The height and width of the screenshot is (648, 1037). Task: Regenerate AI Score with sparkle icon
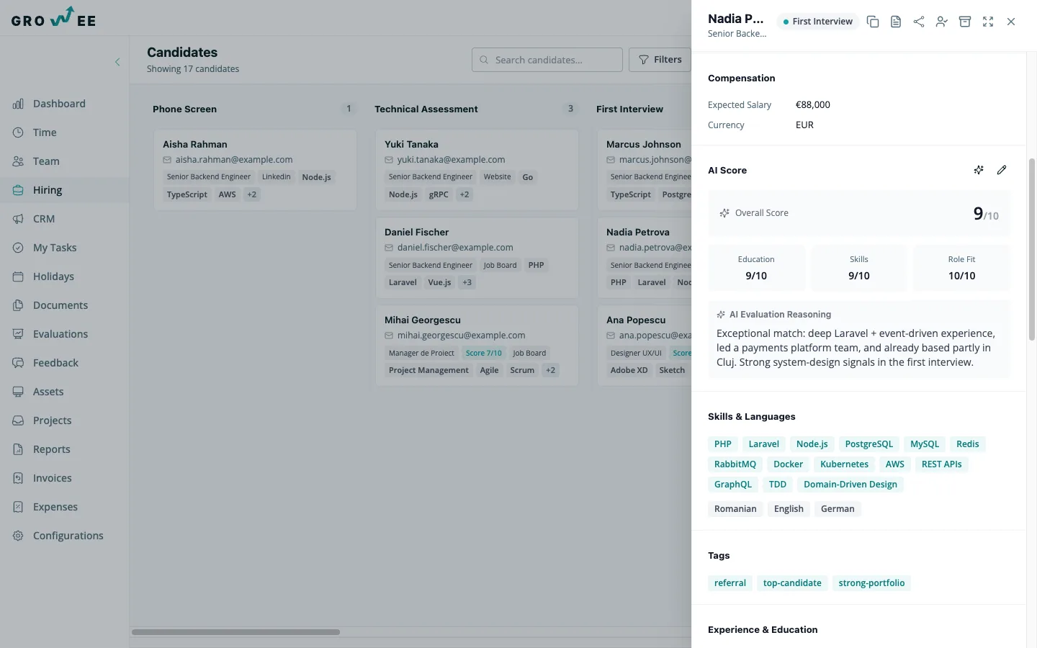pyautogui.click(x=979, y=170)
